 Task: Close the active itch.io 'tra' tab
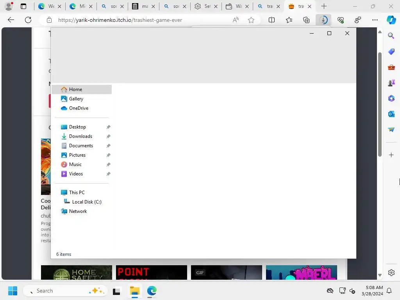point(309,6)
